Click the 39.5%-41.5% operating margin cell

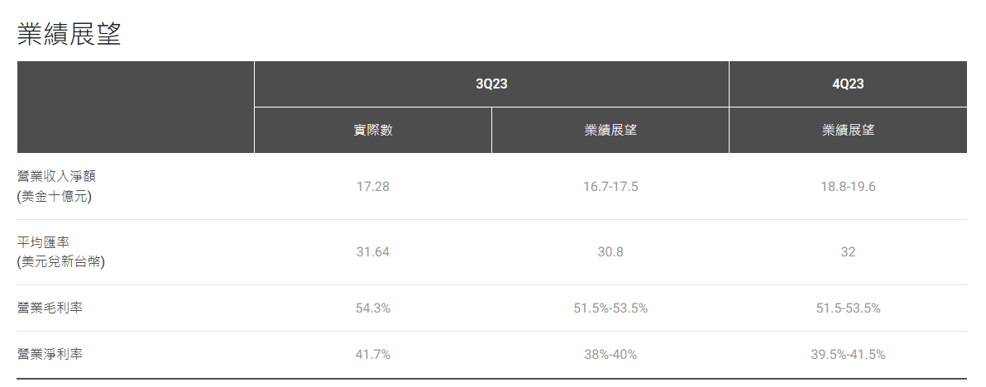848,355
